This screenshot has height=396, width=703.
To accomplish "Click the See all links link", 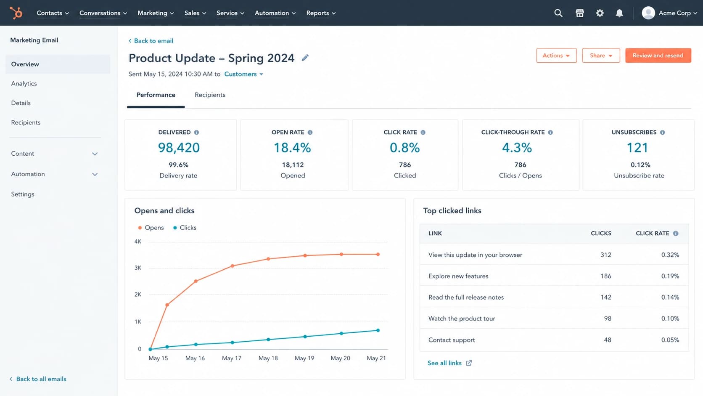I will [x=444, y=363].
